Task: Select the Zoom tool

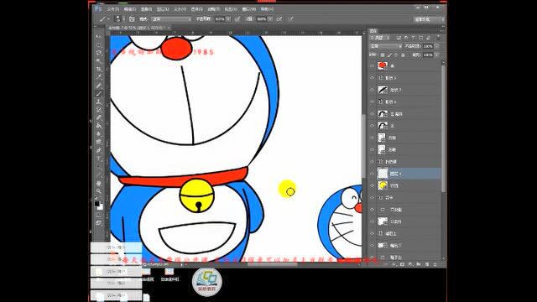Action: coord(99,191)
